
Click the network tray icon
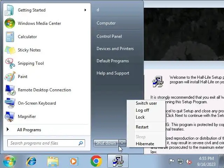(180, 161)
